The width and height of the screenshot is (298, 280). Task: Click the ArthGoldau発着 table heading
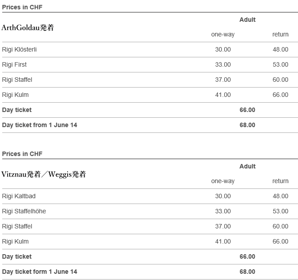coord(28,28)
